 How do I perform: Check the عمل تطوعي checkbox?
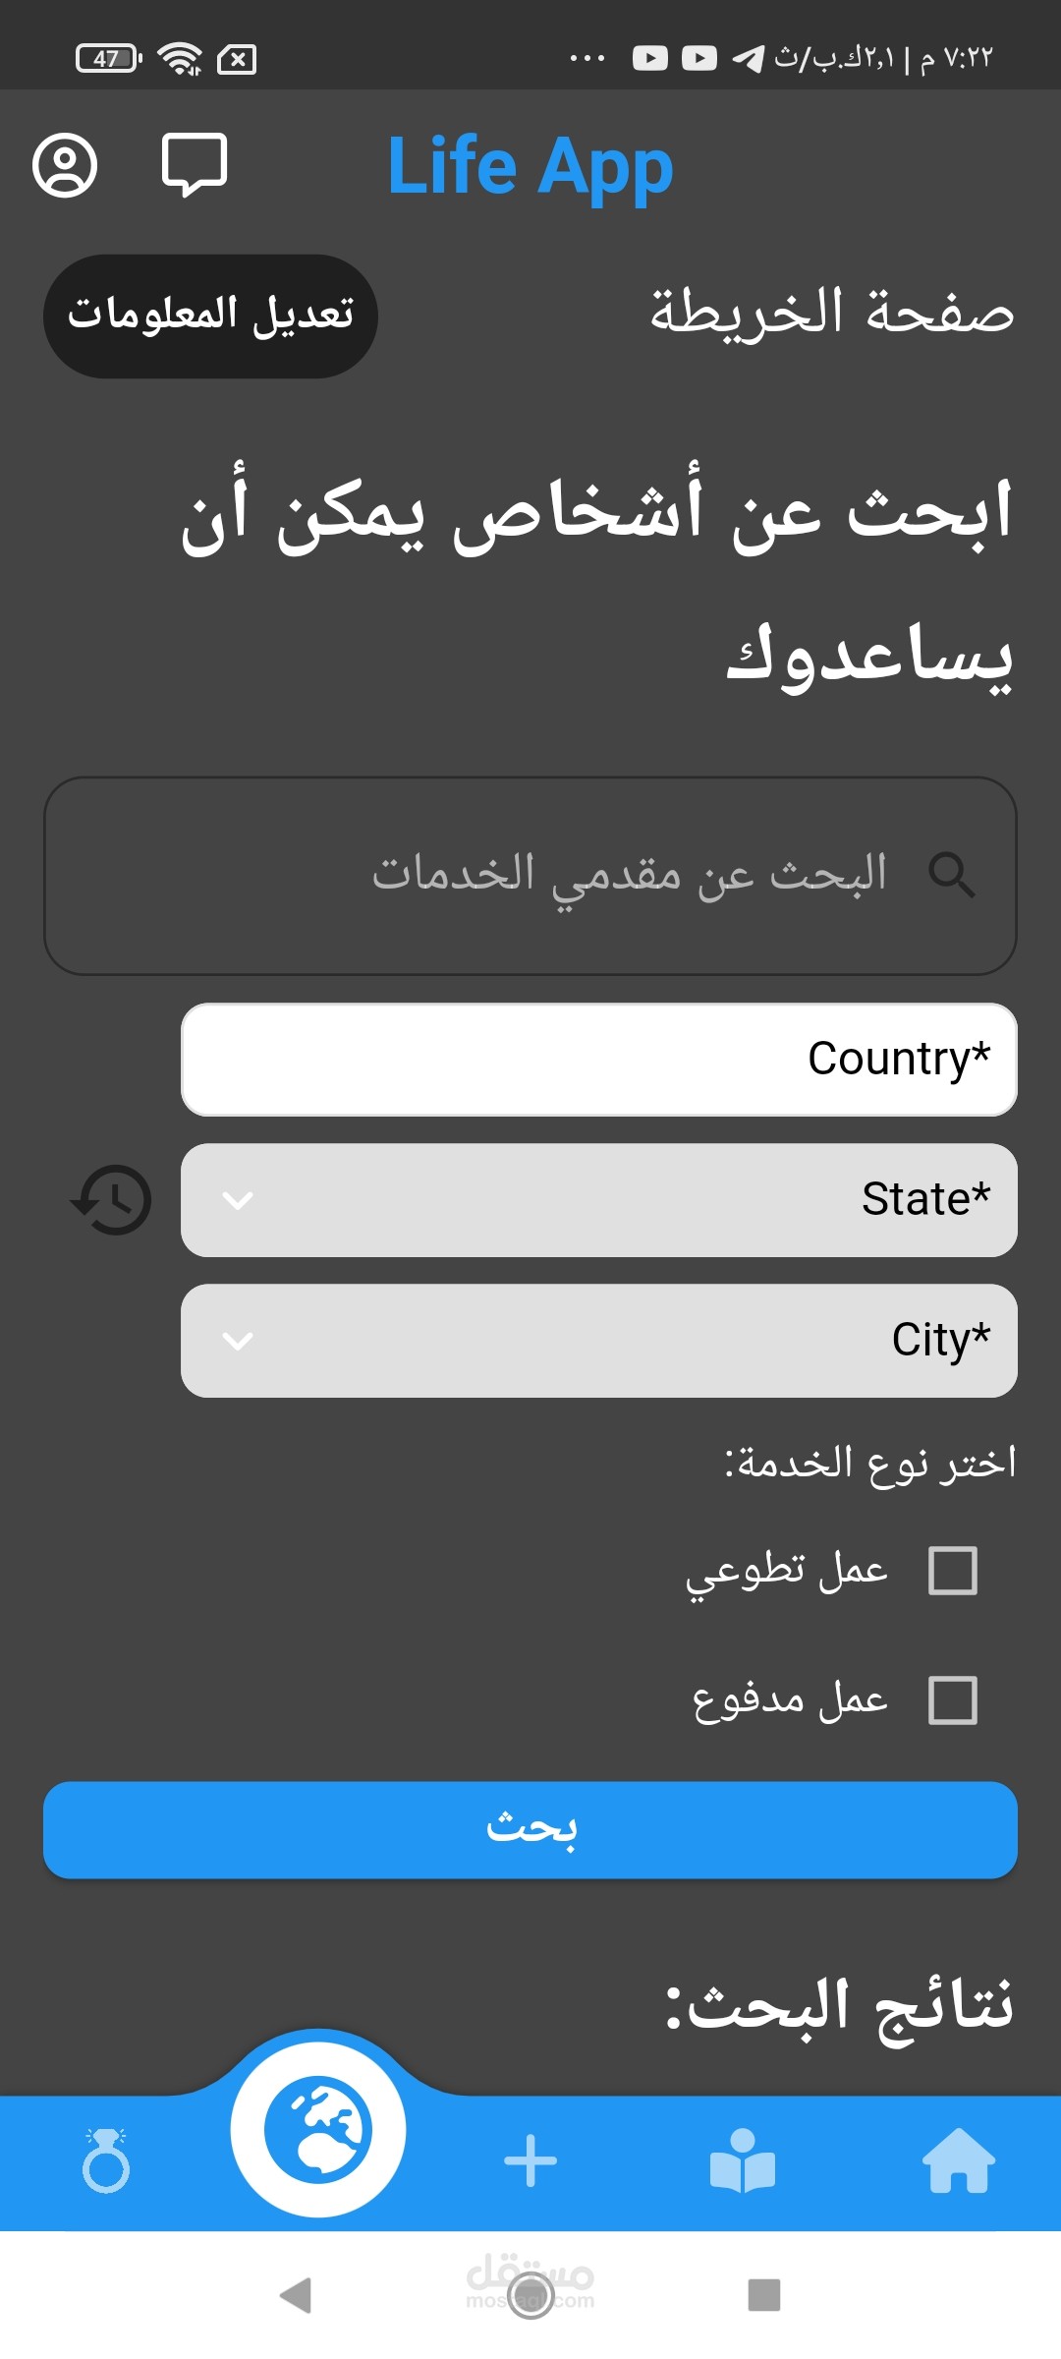pos(952,1571)
